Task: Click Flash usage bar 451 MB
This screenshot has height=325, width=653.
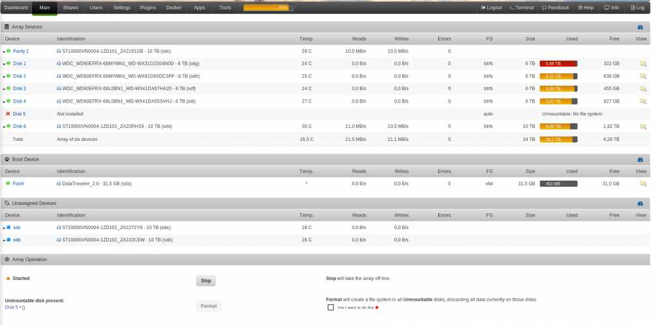Action: tap(558, 183)
